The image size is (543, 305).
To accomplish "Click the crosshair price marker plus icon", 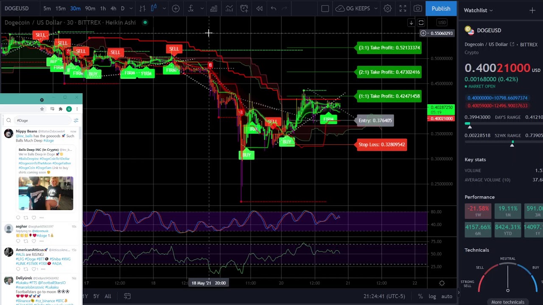I will coord(423,33).
